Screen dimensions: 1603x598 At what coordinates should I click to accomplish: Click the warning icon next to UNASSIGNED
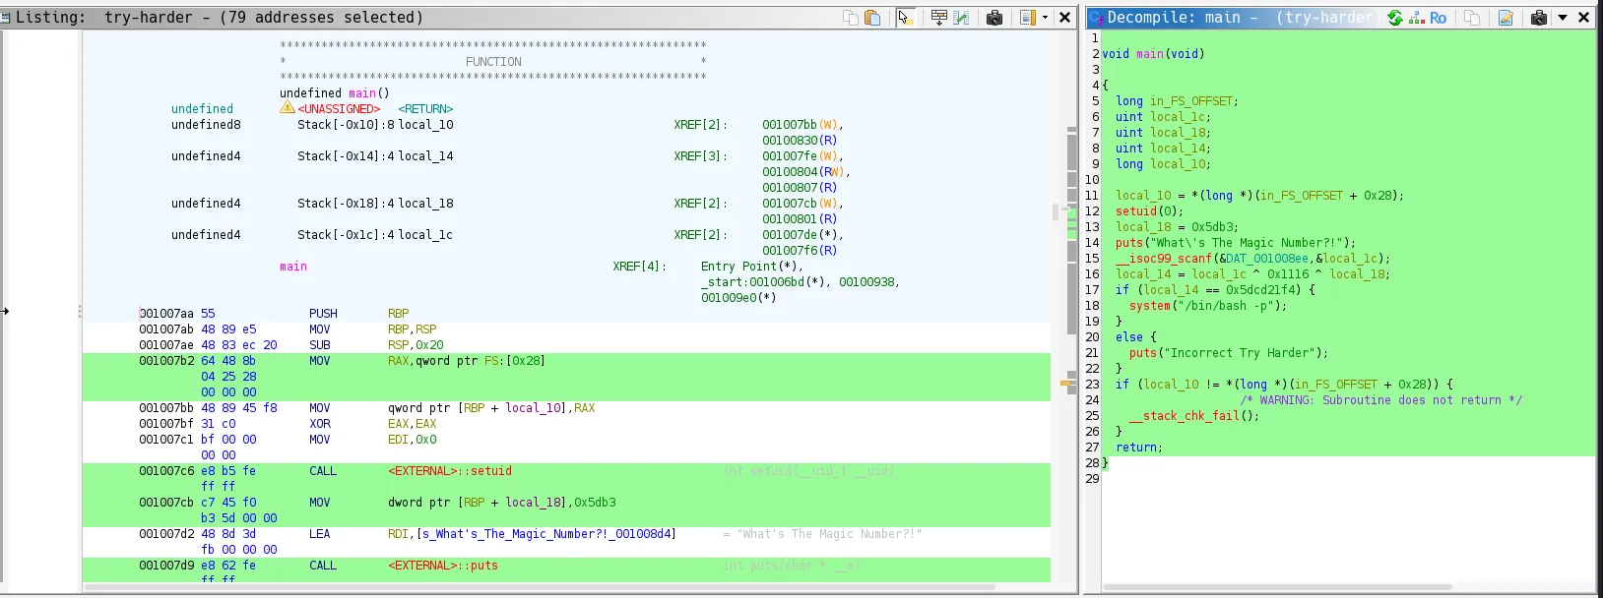pyautogui.click(x=288, y=108)
